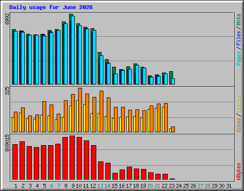Viewport: 244px width, 191px height.
Task: Click the Hits legend label
Action: click(x=239, y=20)
